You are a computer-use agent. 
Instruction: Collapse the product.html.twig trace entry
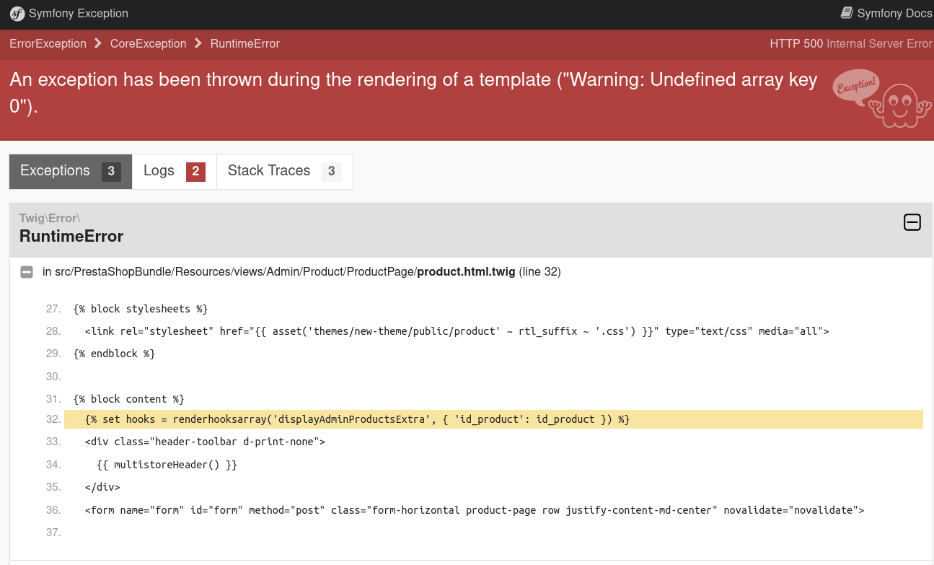27,272
